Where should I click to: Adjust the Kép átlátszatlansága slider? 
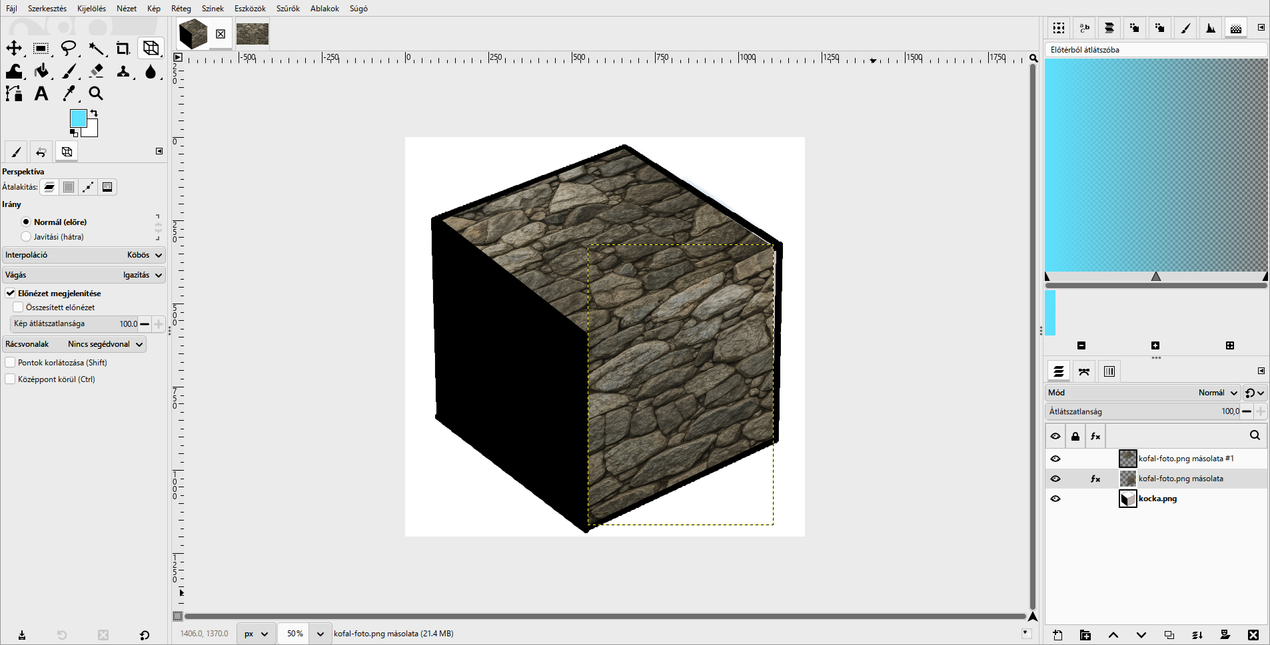coord(73,324)
